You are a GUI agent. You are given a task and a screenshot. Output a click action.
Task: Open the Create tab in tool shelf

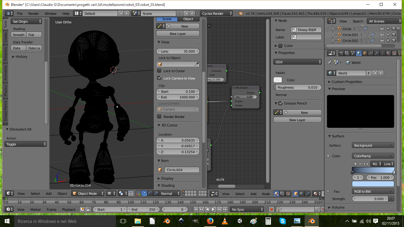(5, 37)
